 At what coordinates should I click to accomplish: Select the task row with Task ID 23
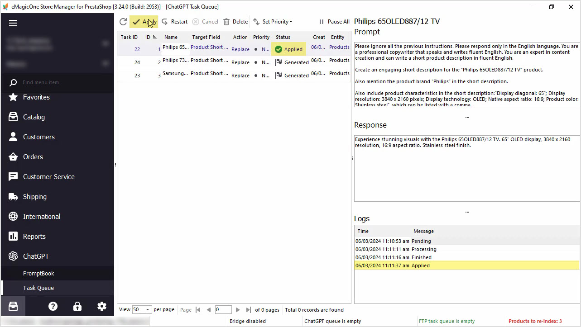(234, 76)
